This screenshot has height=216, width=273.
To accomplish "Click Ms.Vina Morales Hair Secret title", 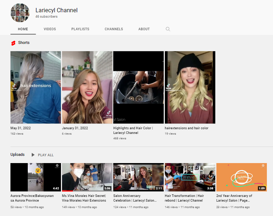I will 84,198.
